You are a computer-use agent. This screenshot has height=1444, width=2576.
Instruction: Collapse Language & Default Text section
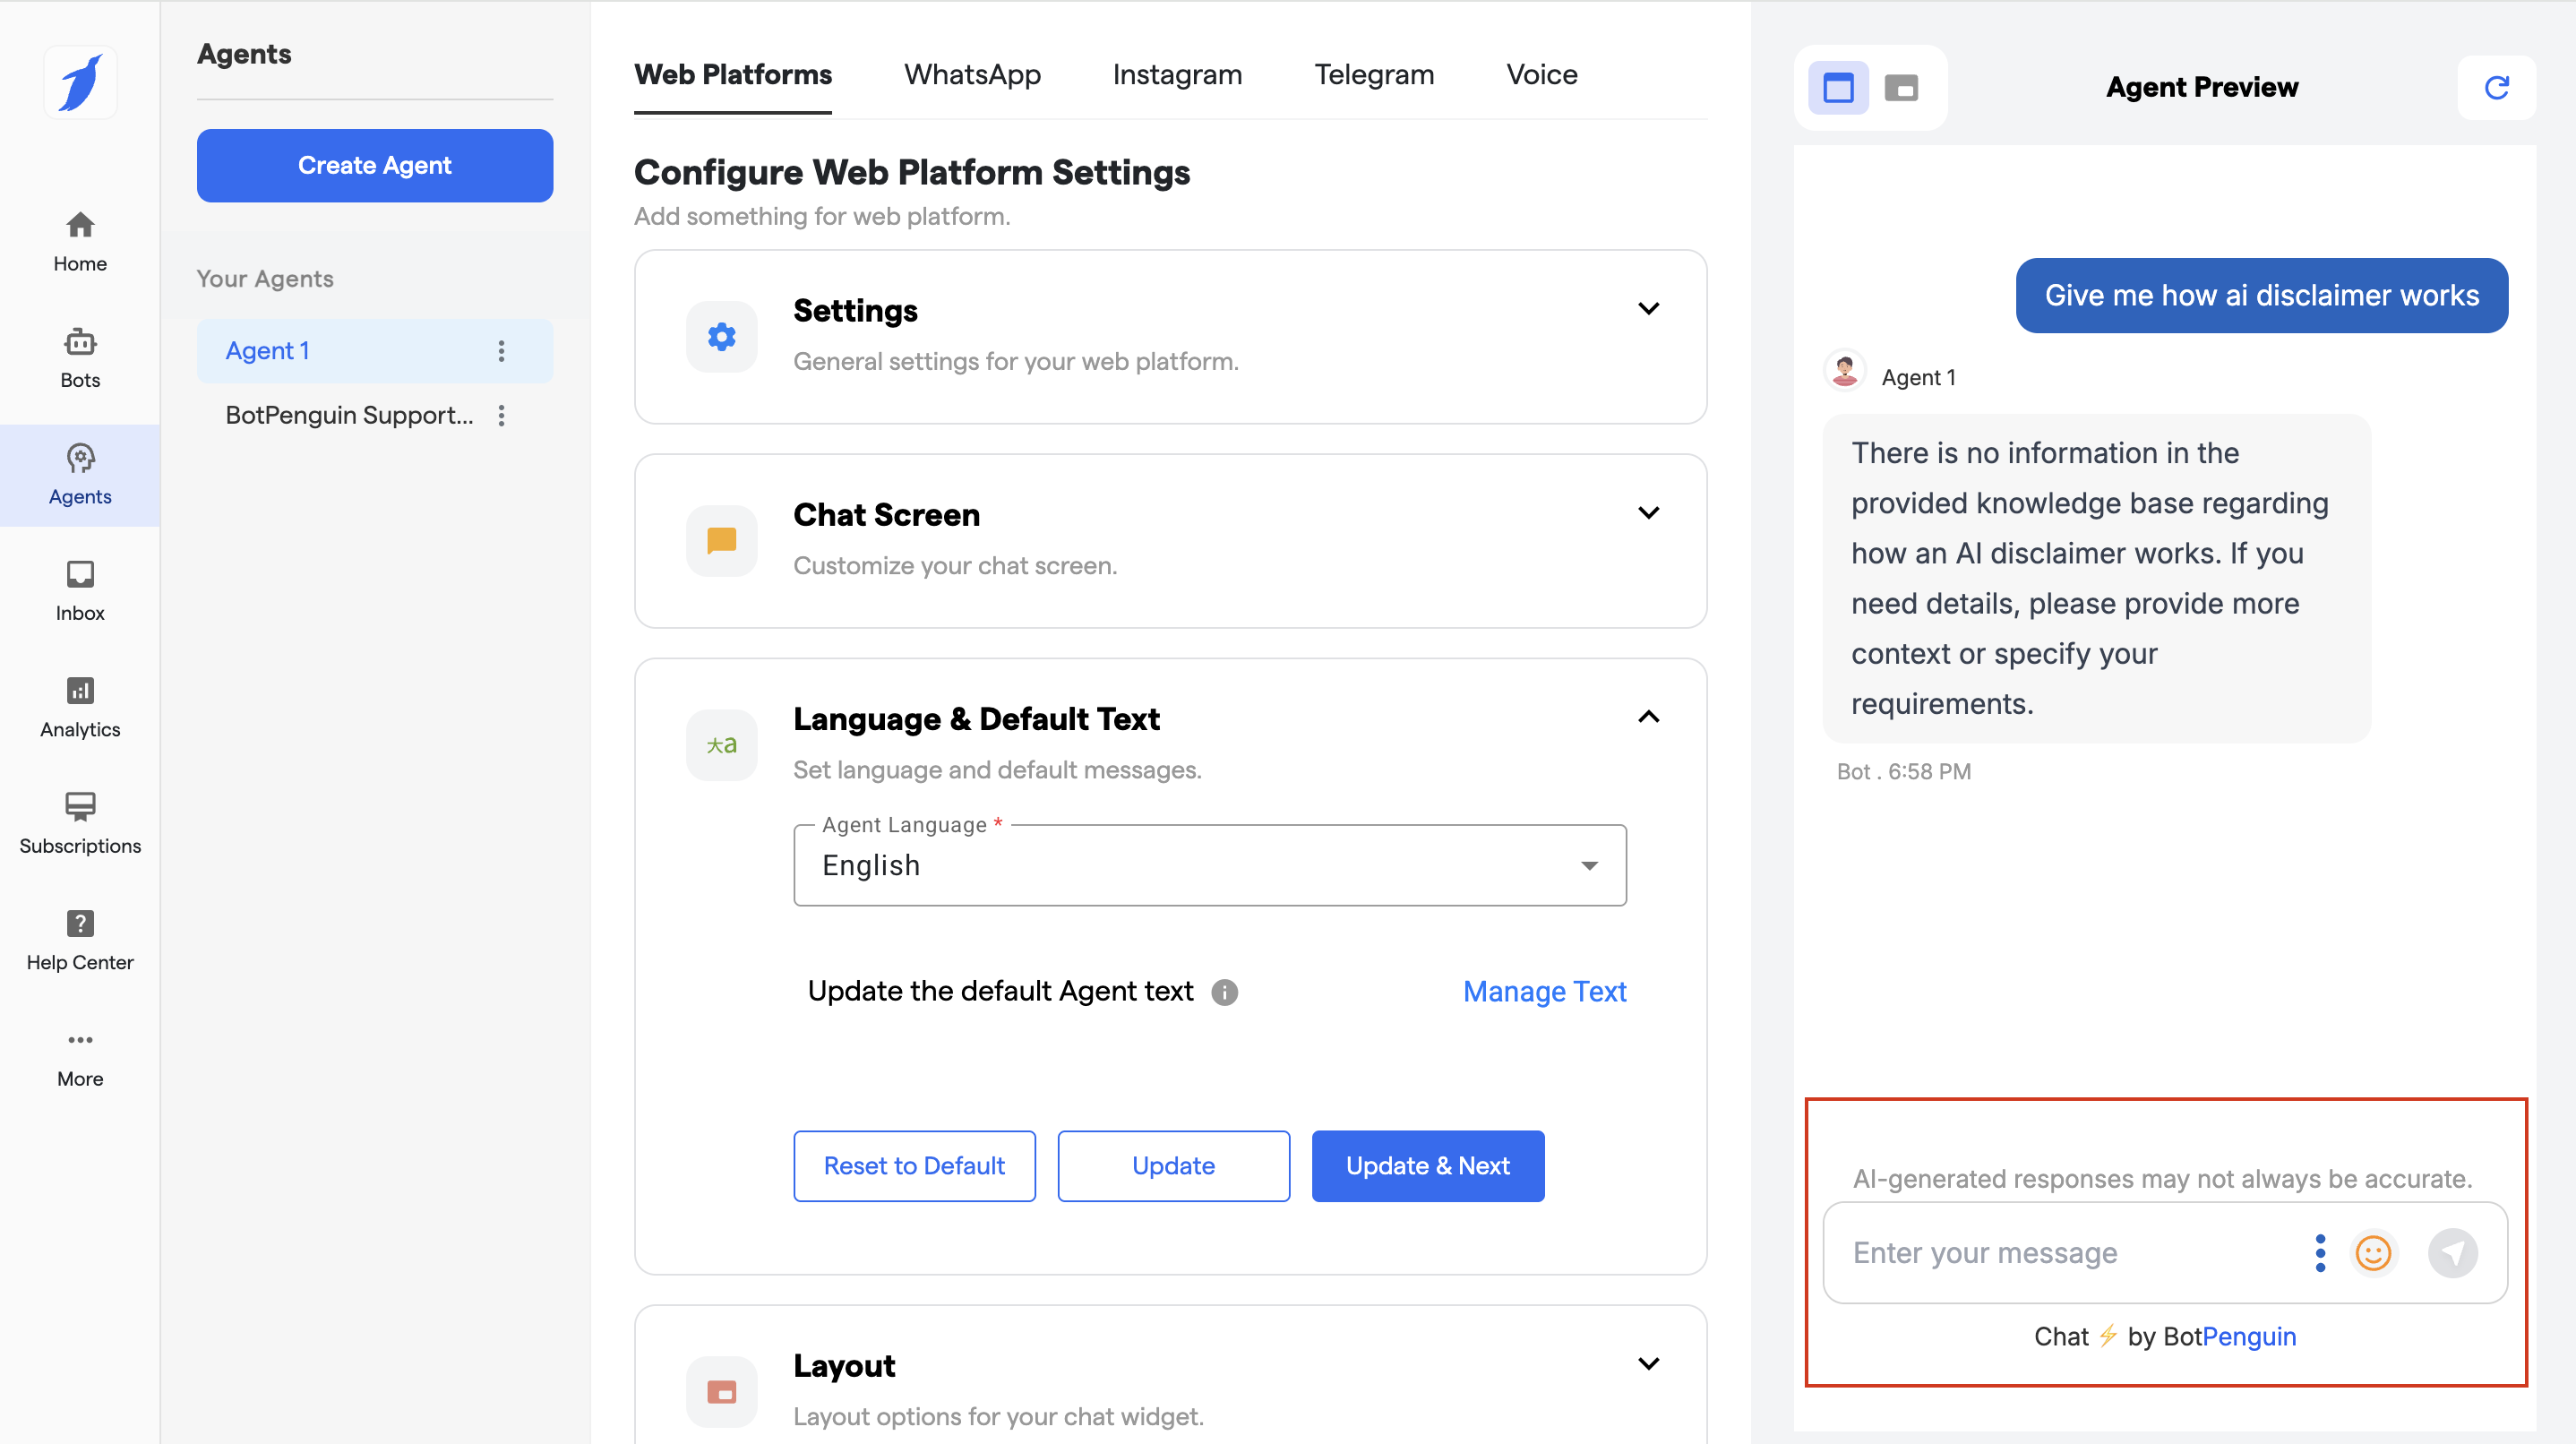(x=1648, y=717)
